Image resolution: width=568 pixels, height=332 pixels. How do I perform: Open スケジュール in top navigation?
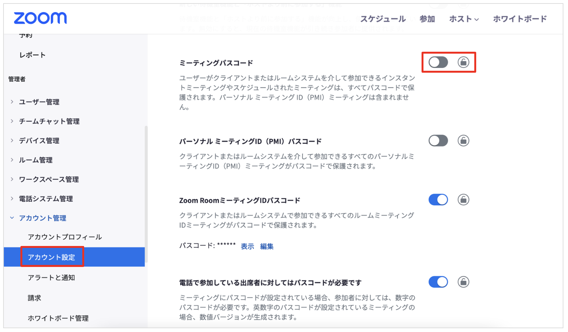click(x=383, y=19)
